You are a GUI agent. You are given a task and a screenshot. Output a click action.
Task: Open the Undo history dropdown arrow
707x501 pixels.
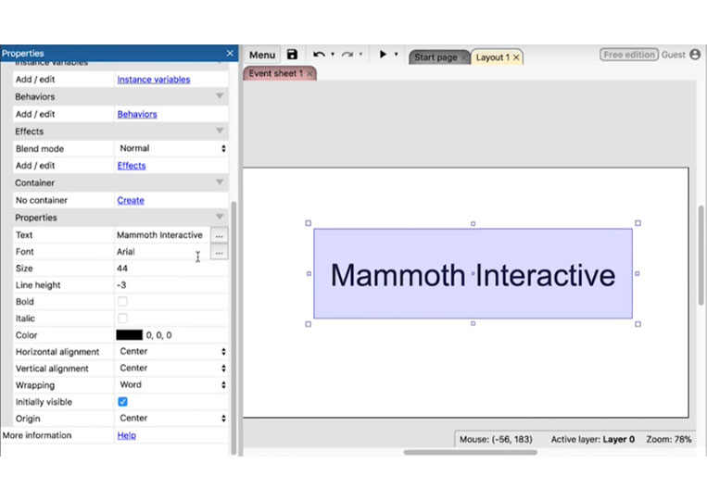point(333,55)
